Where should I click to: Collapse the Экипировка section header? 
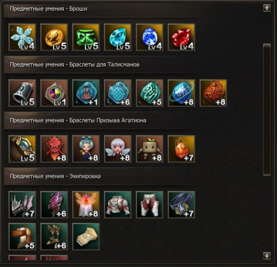pyautogui.click(x=100, y=176)
